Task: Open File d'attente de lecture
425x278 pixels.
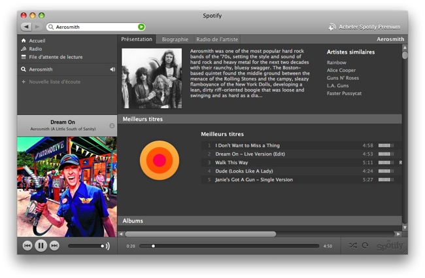Action: coord(56,57)
